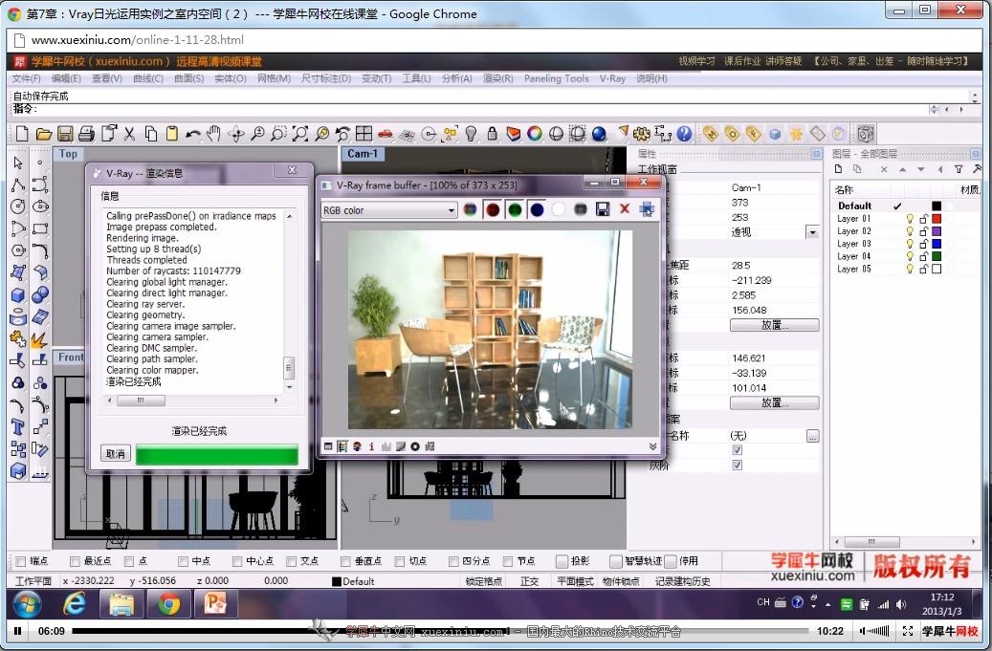Viewport: 992px width, 651px height.
Task: Open Chrome from the Windows taskbar
Action: click(169, 604)
